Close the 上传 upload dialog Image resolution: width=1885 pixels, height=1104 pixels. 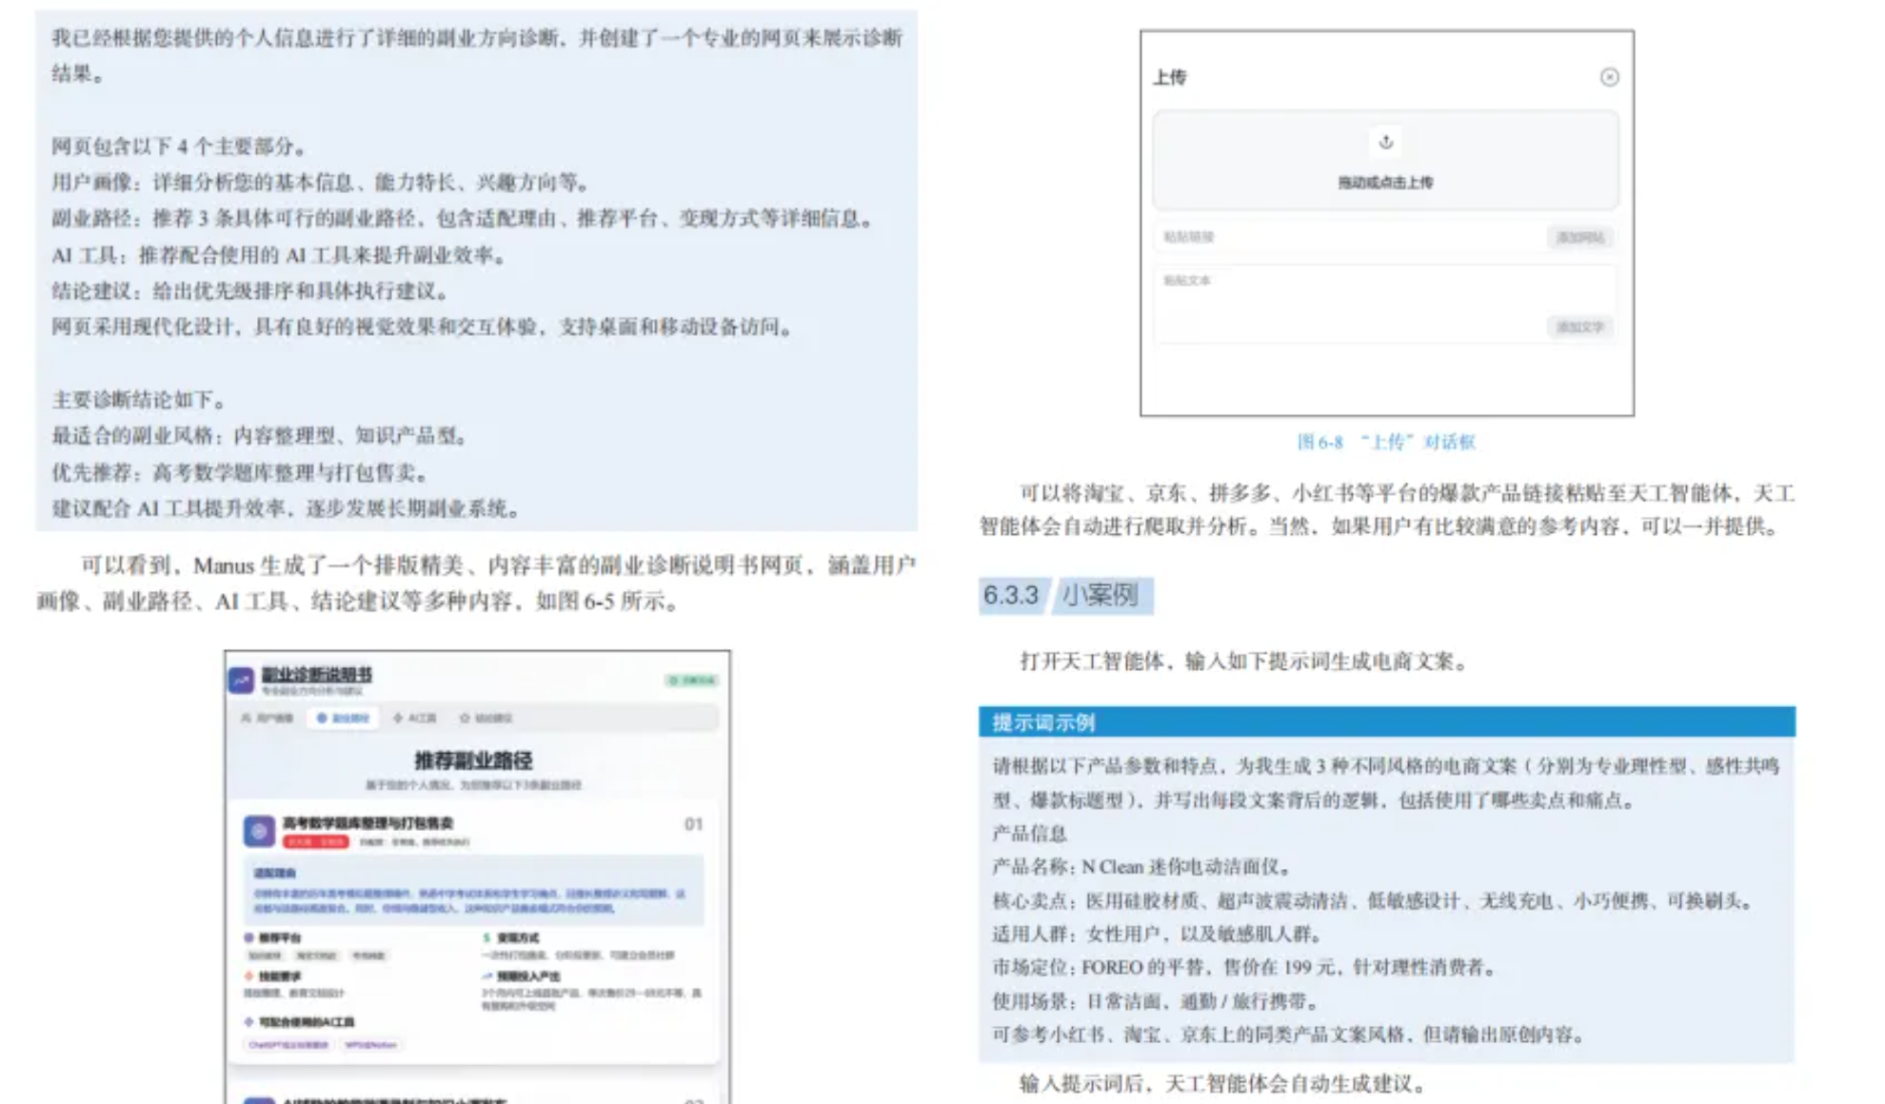(1609, 77)
